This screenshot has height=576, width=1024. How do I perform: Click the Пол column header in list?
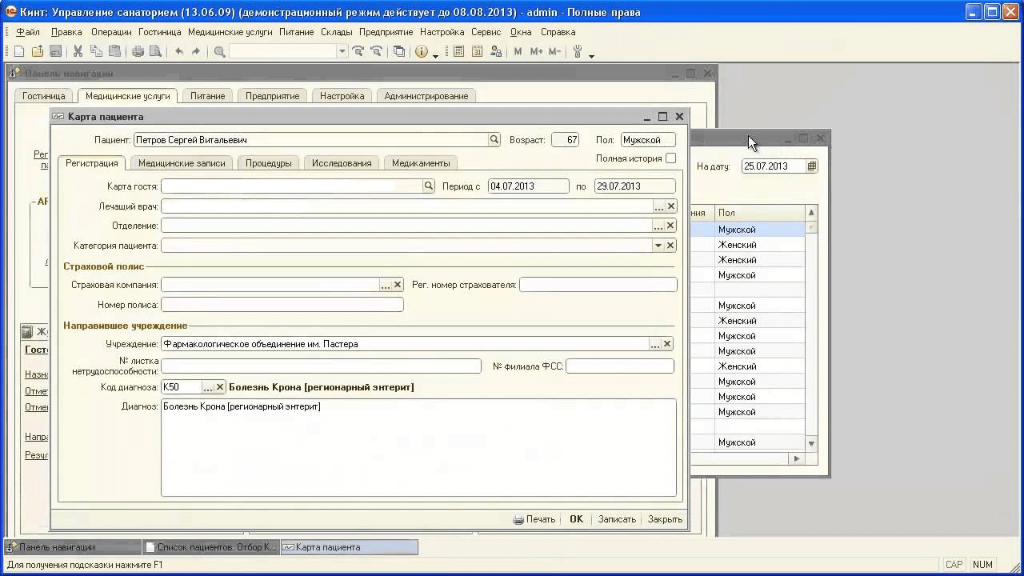pyautogui.click(x=759, y=213)
